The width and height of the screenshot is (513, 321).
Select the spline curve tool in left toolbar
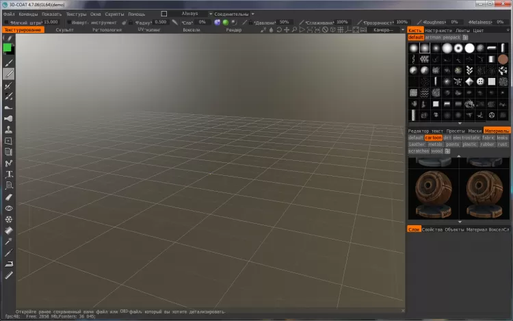[x=9, y=164]
